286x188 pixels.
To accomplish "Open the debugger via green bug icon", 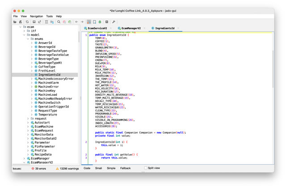I will (x=100, y=22).
